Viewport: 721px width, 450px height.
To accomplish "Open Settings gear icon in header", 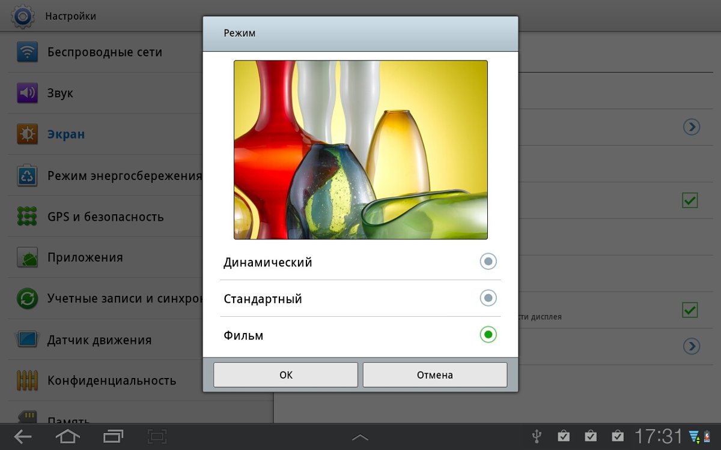I will coord(23,16).
